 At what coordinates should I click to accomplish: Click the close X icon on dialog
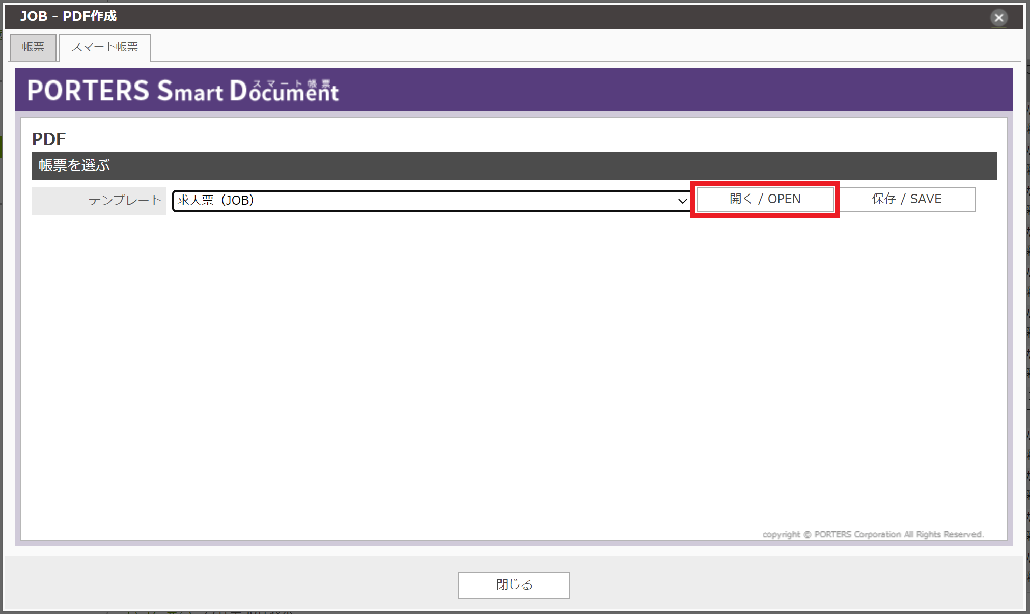pyautogui.click(x=998, y=18)
